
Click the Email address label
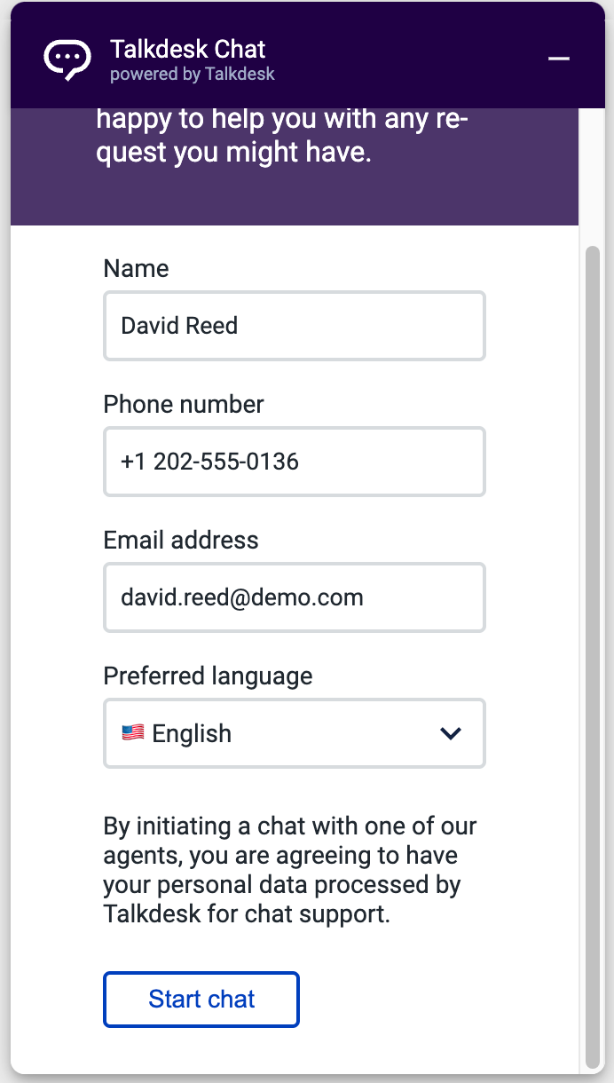pyautogui.click(x=181, y=540)
